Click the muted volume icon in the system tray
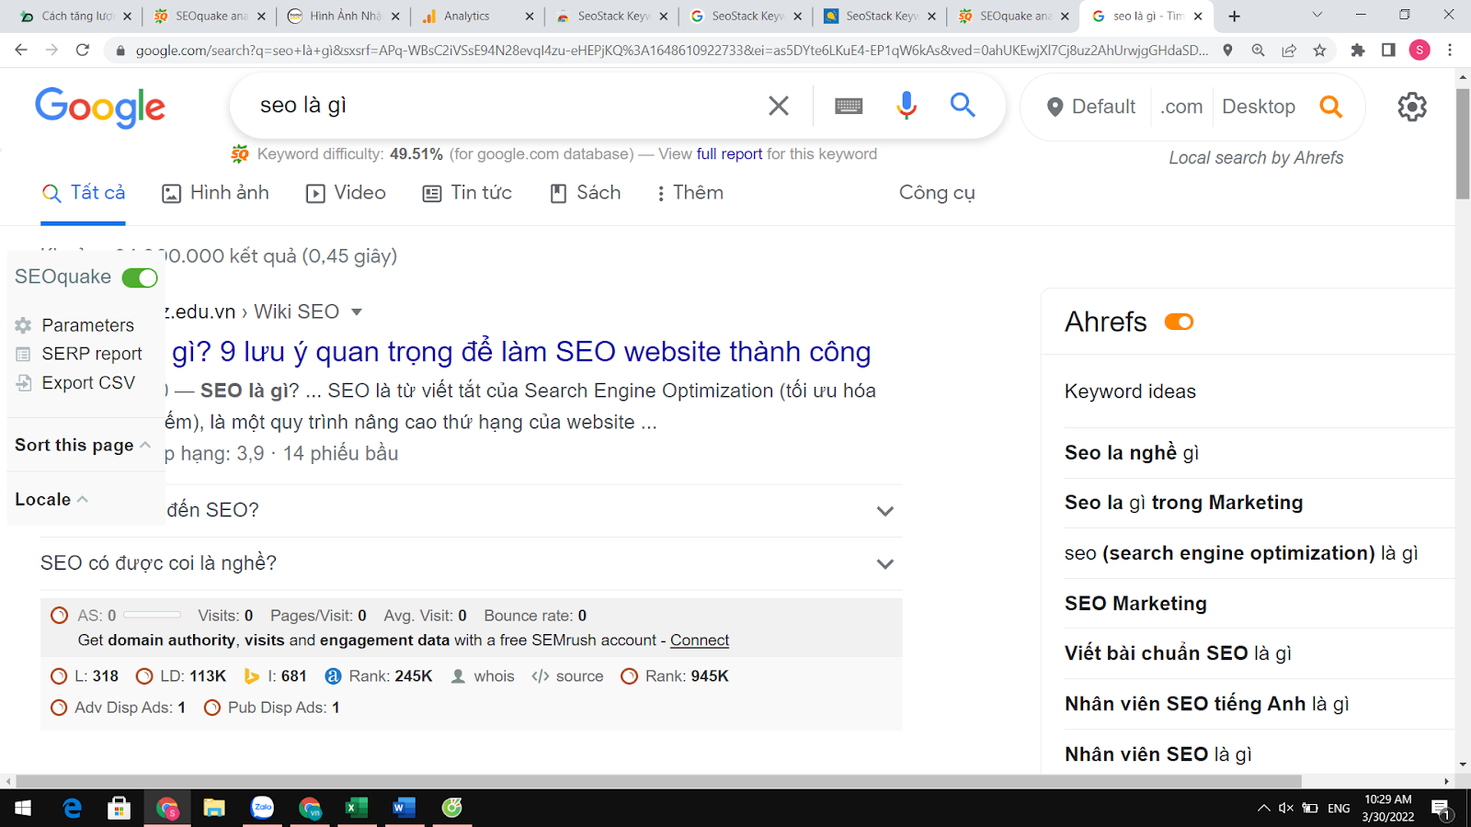1471x827 pixels. (1286, 809)
